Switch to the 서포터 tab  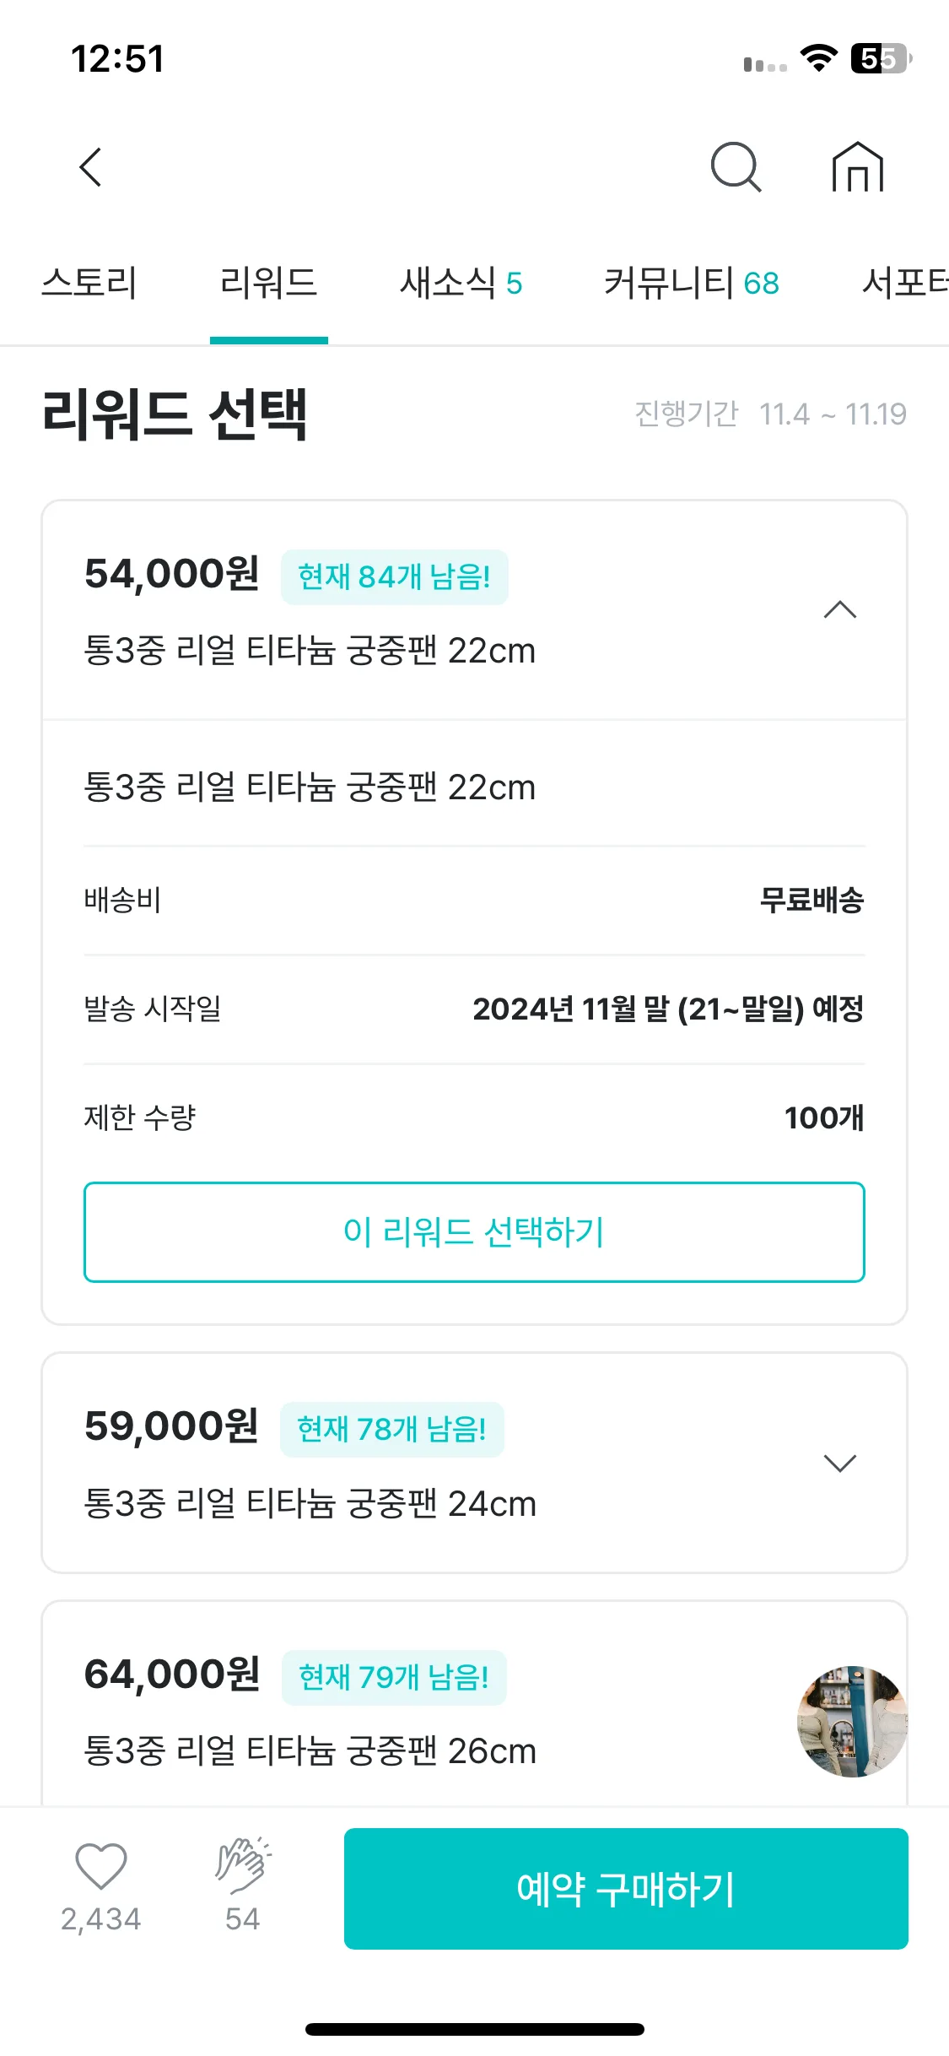pos(905,283)
